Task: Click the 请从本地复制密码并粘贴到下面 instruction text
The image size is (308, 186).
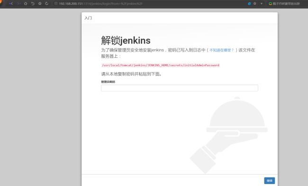Action: pos(131,74)
